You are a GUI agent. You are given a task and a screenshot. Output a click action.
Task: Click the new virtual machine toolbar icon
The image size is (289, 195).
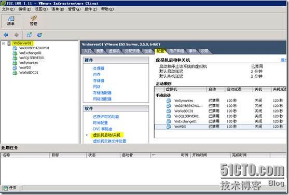pos(29,35)
